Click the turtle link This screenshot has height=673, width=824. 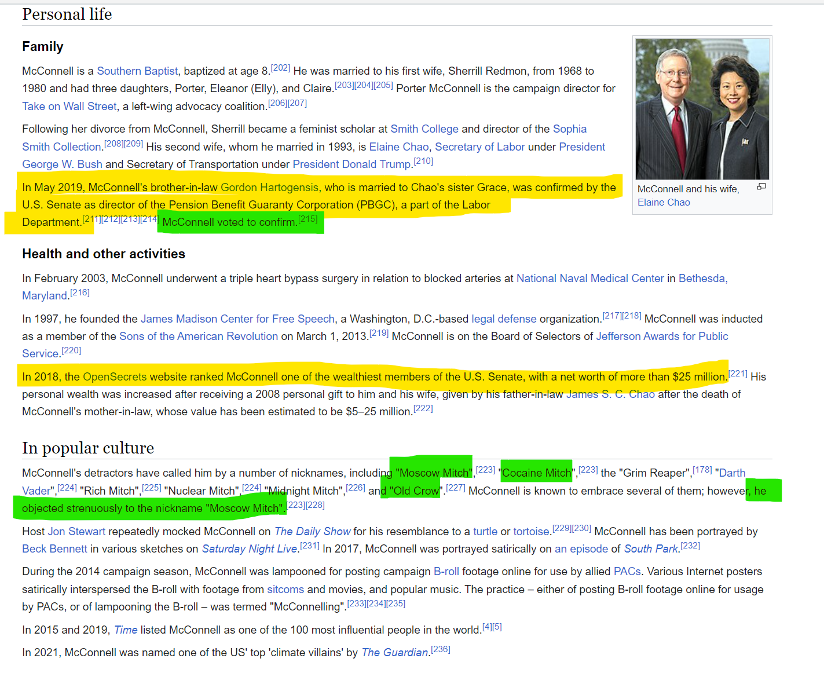tap(485, 531)
